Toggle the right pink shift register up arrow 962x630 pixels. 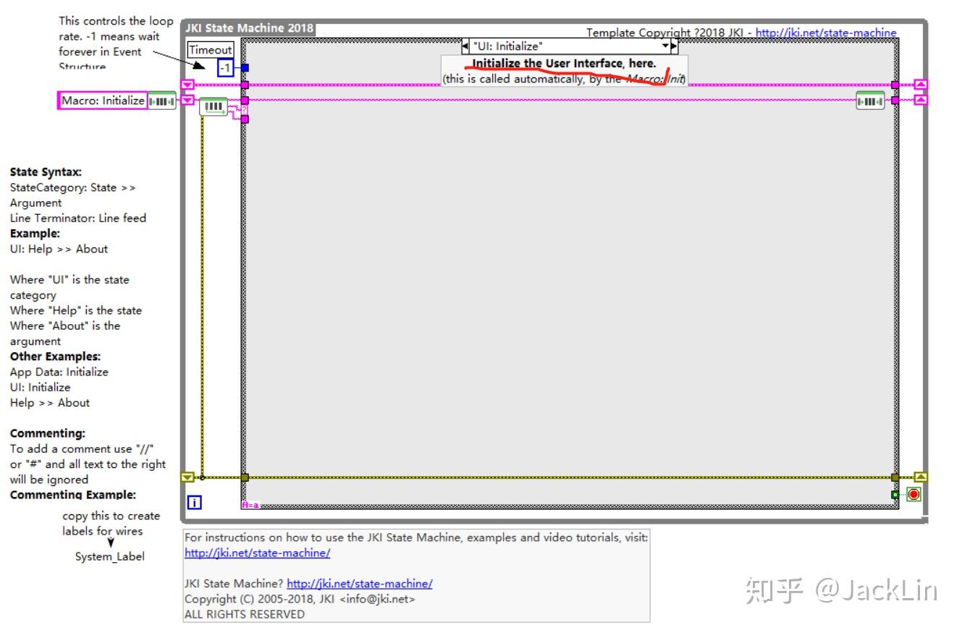[921, 85]
